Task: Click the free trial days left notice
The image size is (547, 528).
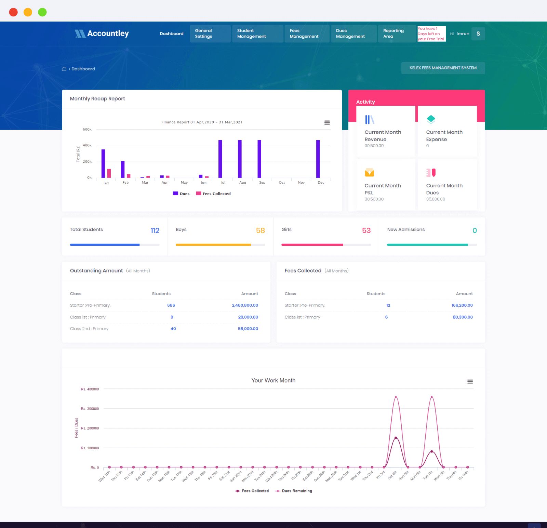Action: 431,34
